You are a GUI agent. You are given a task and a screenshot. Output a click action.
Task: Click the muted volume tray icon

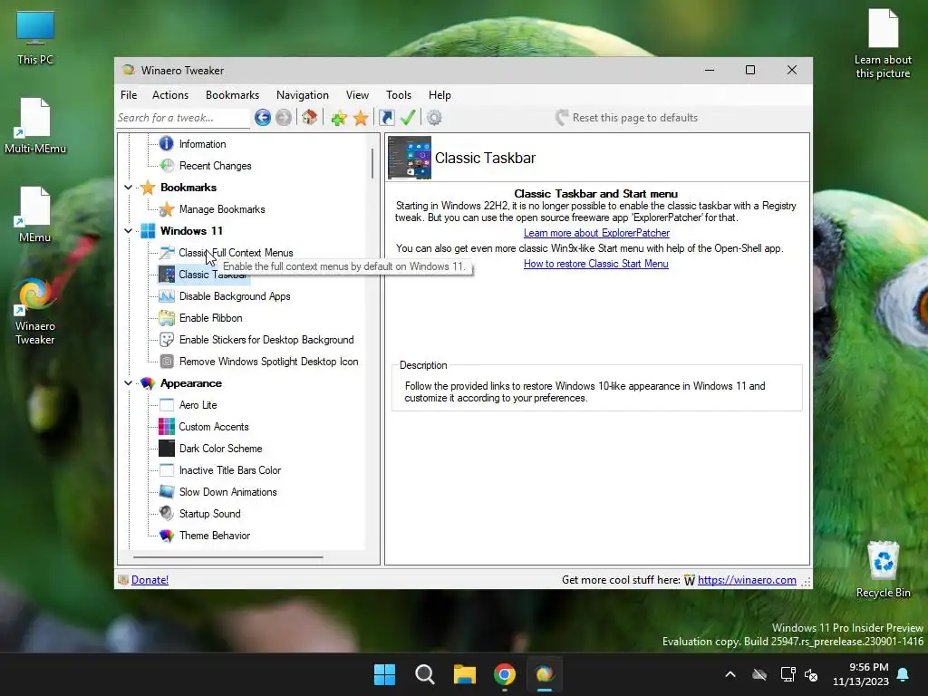coord(811,674)
